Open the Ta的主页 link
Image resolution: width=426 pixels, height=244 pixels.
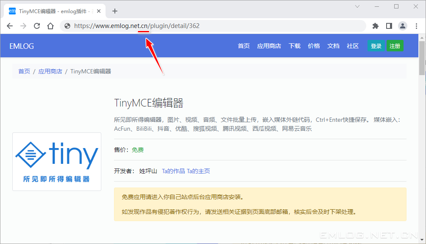click(x=198, y=171)
